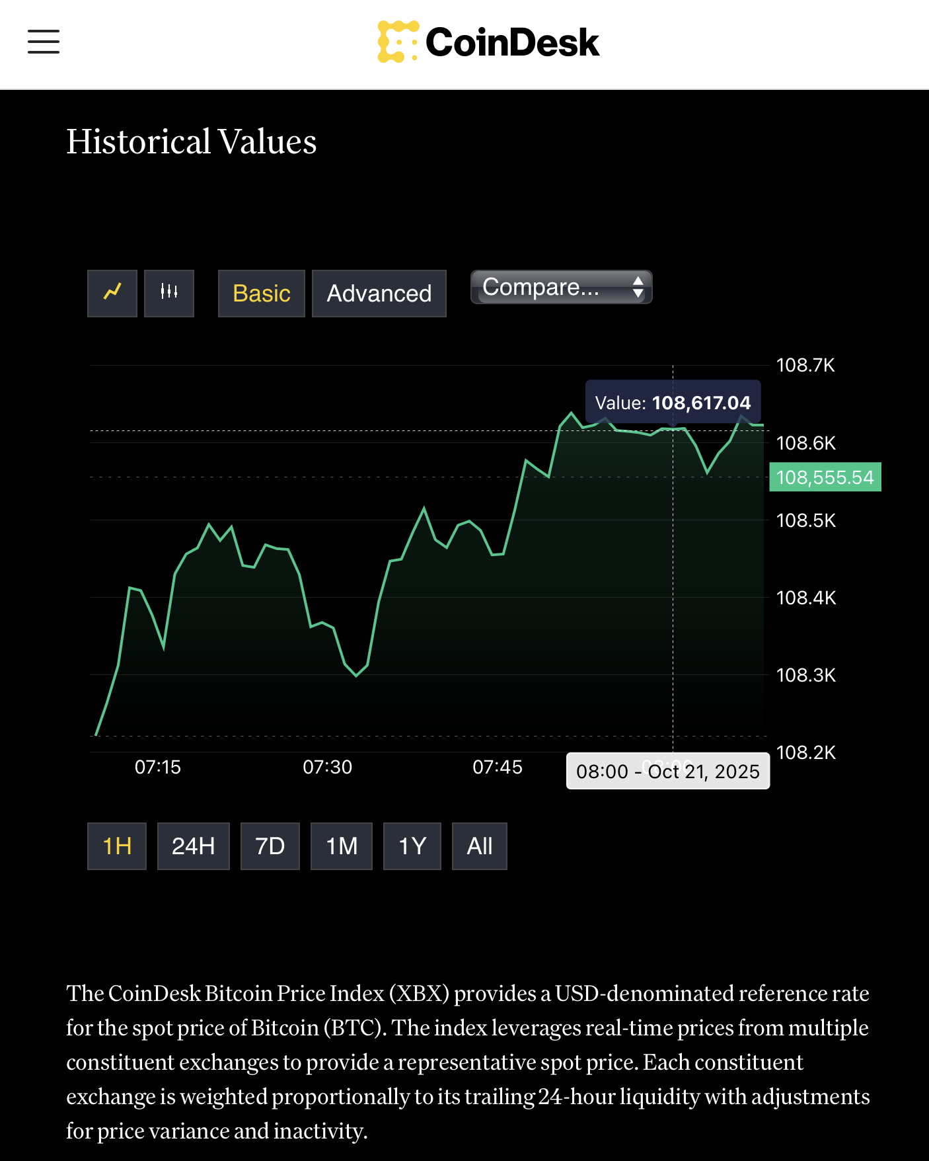Switch to the 1Y time range

click(x=412, y=846)
